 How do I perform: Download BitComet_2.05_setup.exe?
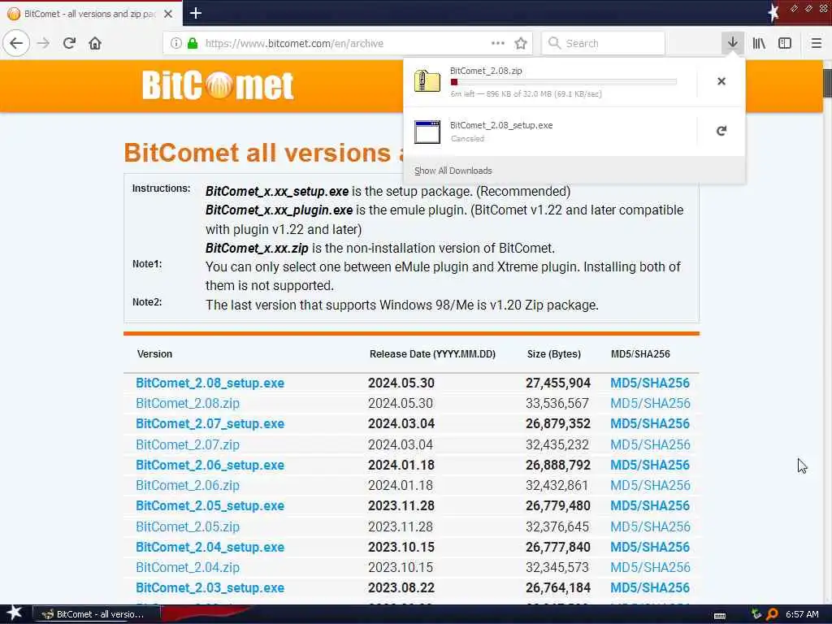coord(210,506)
